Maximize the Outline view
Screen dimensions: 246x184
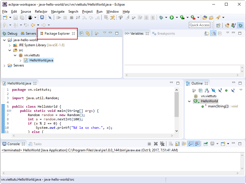pos(240,83)
